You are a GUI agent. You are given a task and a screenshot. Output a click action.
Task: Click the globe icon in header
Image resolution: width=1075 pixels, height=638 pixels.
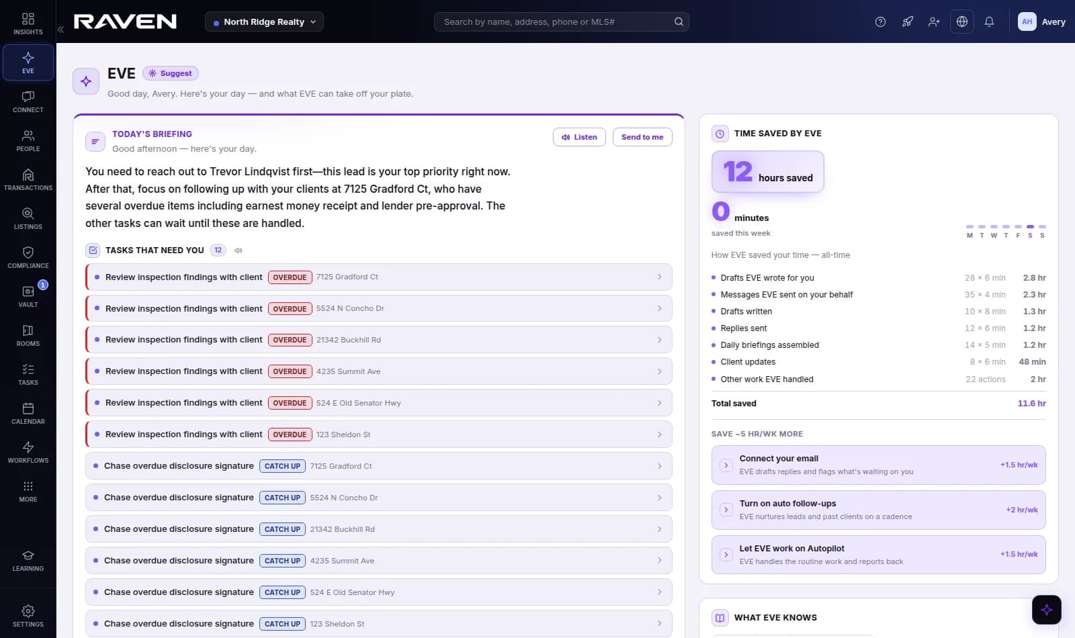(962, 21)
